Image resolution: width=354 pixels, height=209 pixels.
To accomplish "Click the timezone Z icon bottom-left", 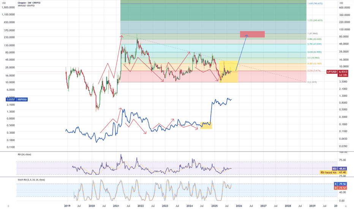I will [8, 206].
